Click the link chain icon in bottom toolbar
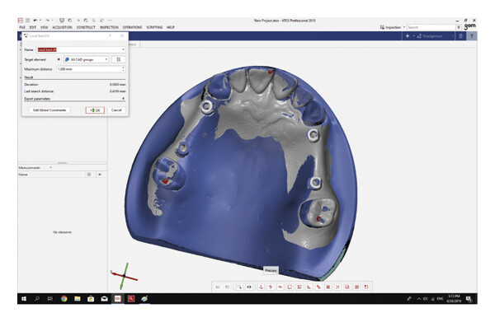Viewport: 495px width, 322px height. (318, 287)
